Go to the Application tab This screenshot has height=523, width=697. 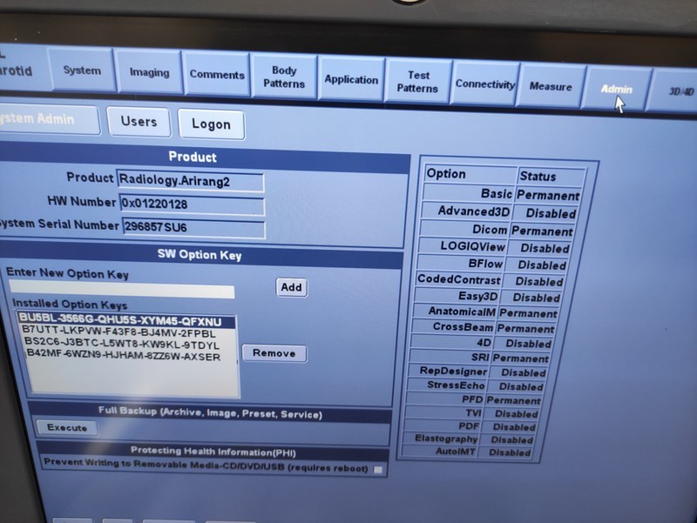[x=351, y=79]
